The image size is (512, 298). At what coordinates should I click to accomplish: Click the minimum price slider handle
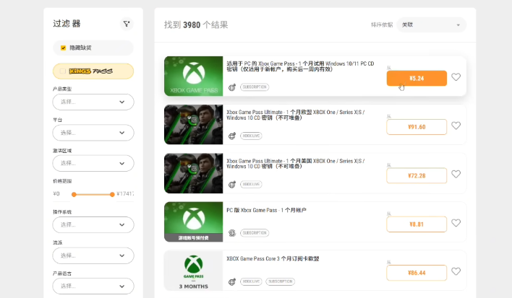click(74, 194)
